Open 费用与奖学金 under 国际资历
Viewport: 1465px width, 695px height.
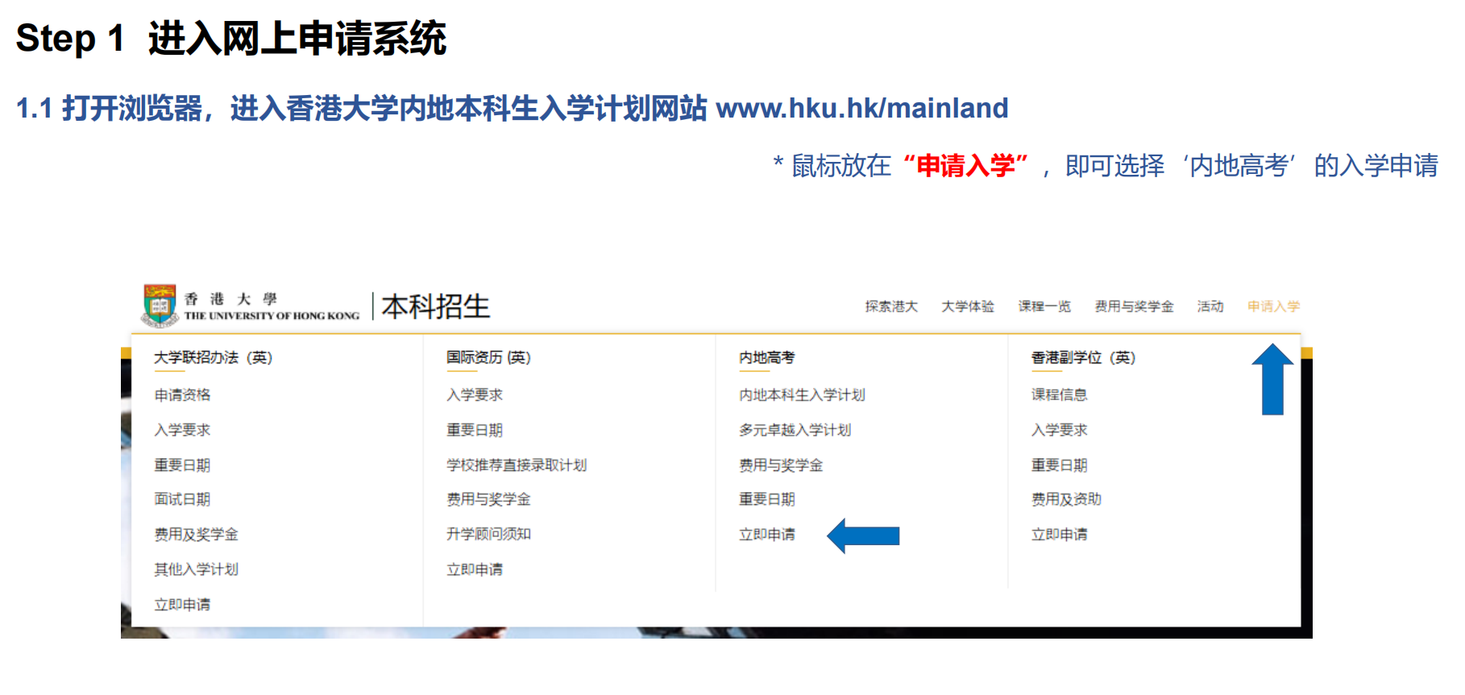[488, 499]
